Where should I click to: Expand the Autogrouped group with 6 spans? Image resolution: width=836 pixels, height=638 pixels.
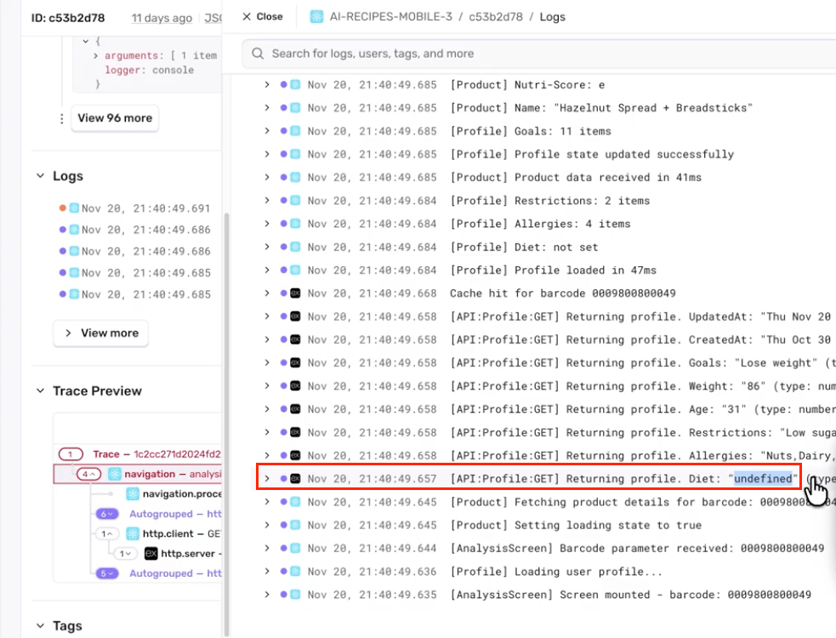(x=108, y=514)
